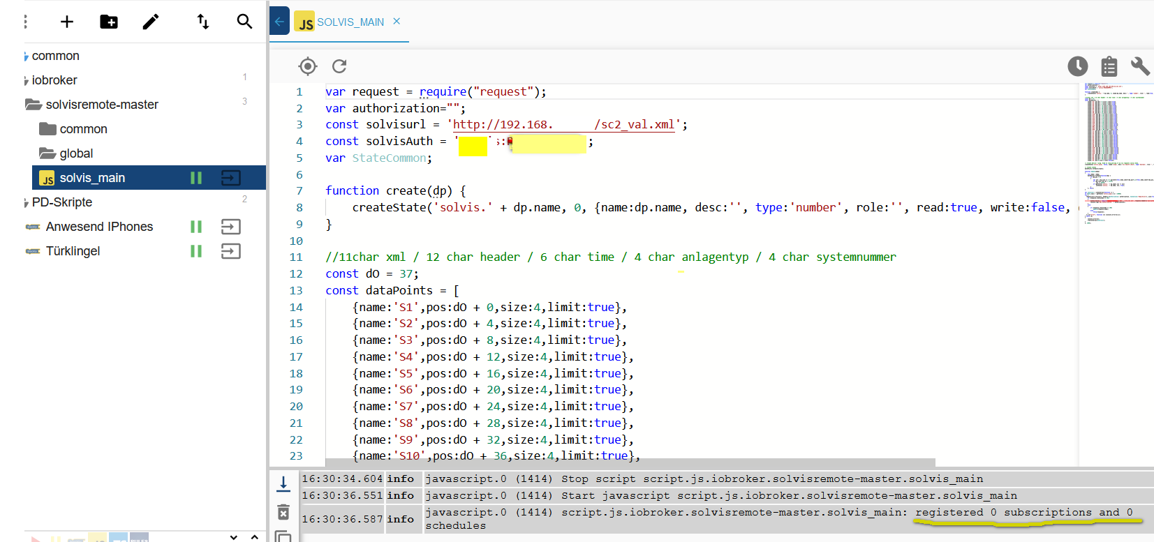Select the Anwesend IPhones script
This screenshot has width=1154, height=542.
tap(99, 227)
